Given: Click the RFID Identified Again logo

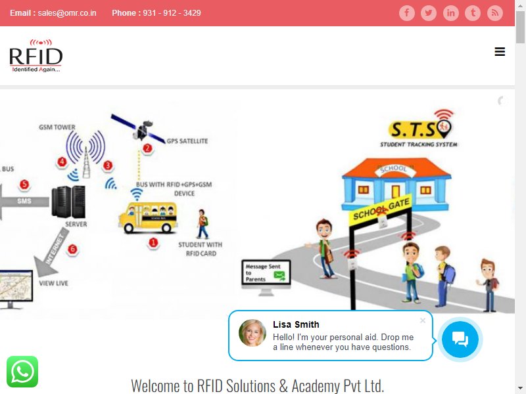Looking at the screenshot, I should coord(36,56).
